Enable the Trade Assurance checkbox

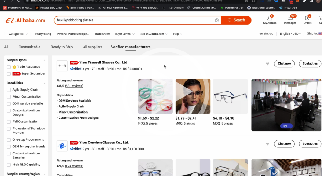point(9,67)
